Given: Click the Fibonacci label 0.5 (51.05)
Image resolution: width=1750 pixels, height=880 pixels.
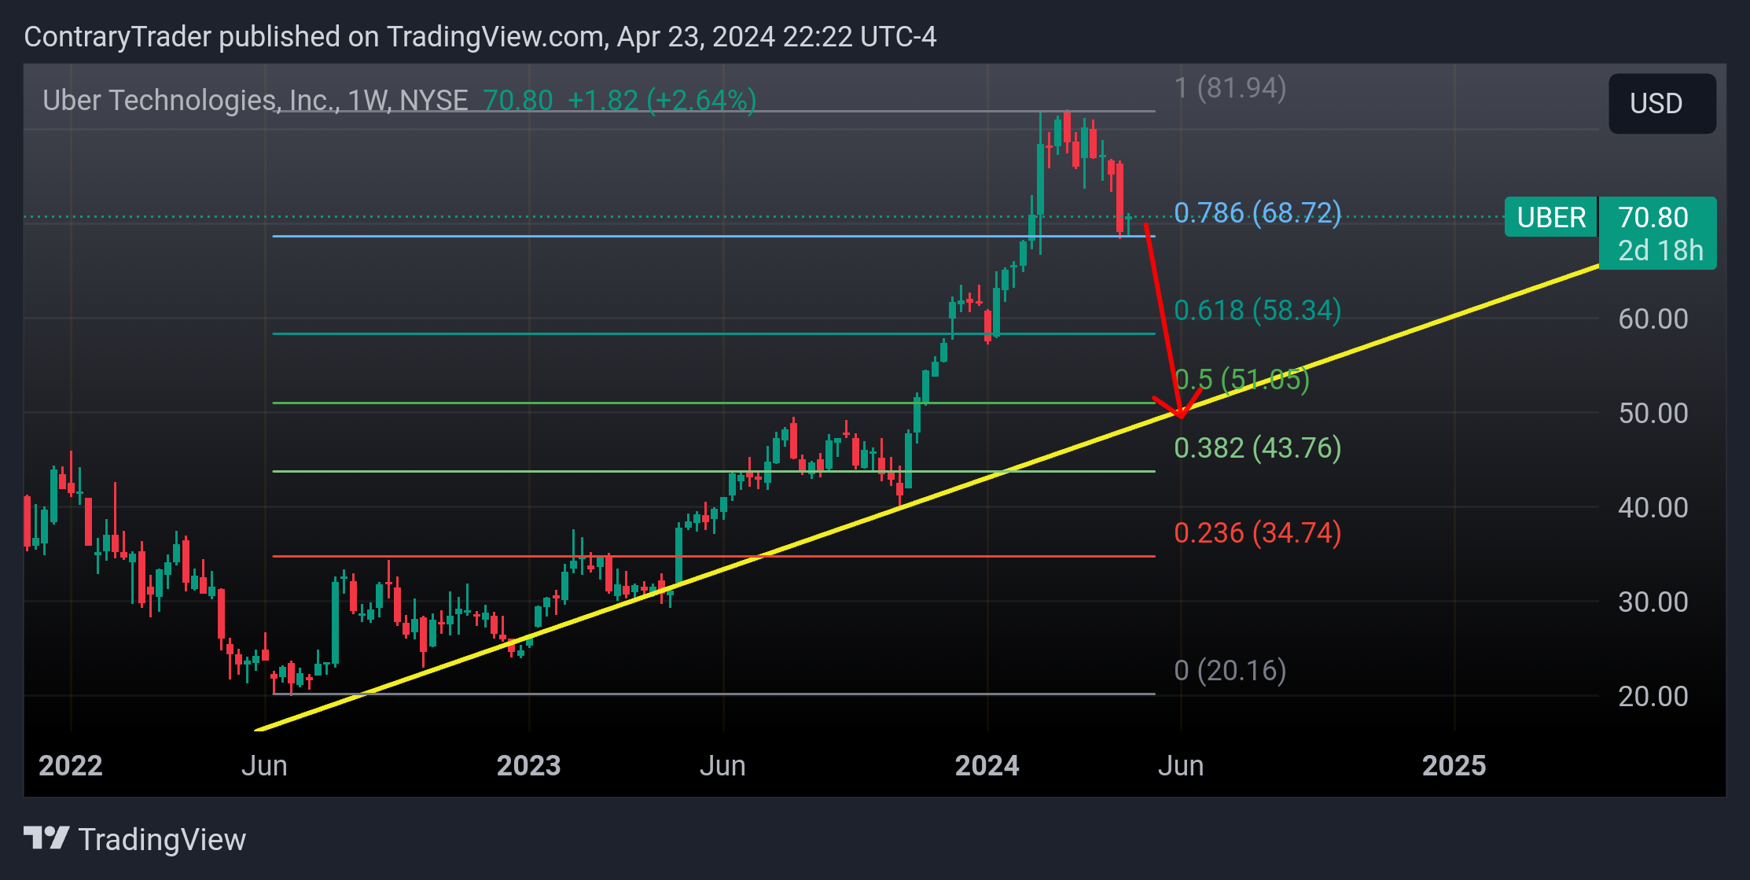Looking at the screenshot, I should point(1241,380).
